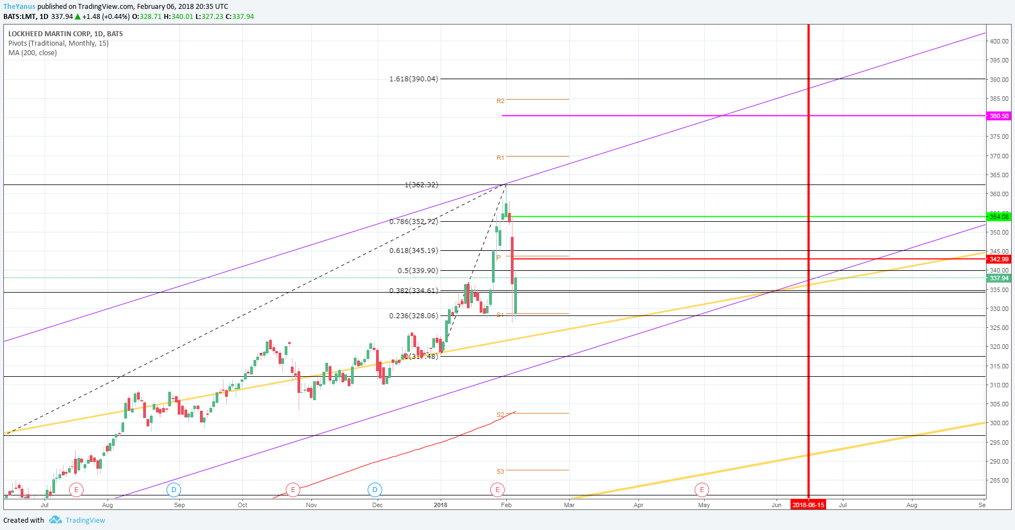
Task: Open TheYanus author profile link
Action: coord(19,7)
